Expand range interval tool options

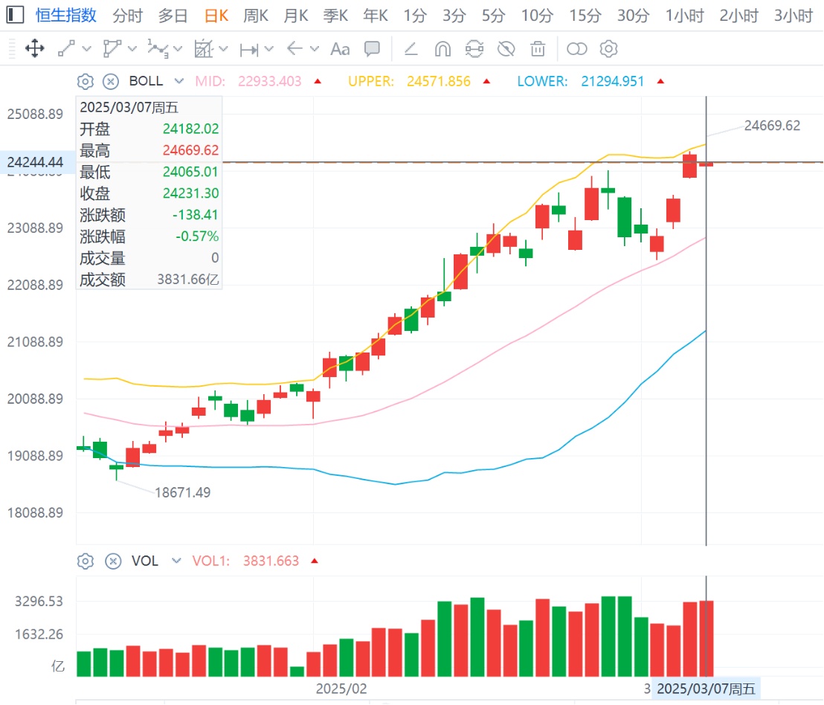(x=269, y=49)
